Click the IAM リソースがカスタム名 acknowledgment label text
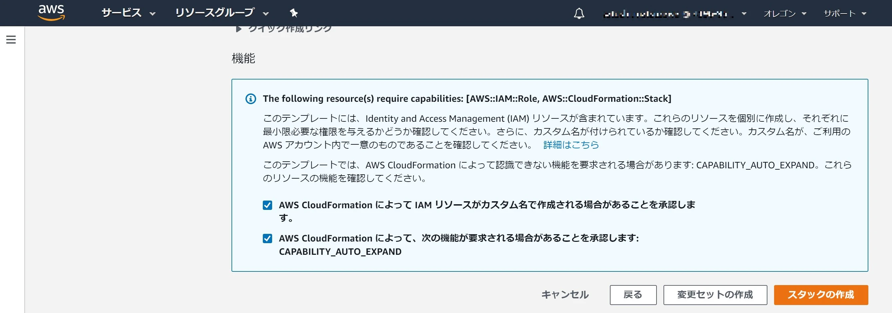This screenshot has height=313, width=892. click(487, 211)
